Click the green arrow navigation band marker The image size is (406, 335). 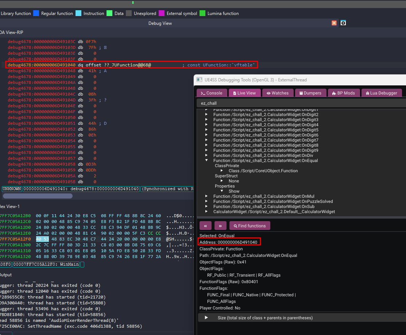[133, 3]
